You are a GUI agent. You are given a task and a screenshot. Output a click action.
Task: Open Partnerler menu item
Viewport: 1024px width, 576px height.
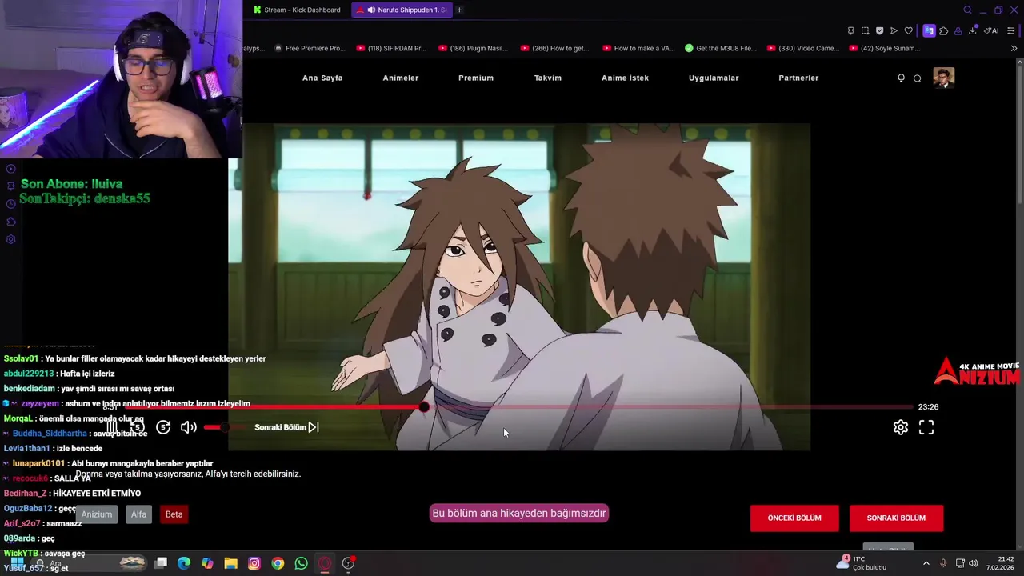798,78
